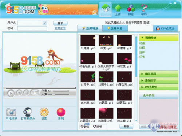Open the headline link about 图组
182x136 pixels.
pos(128,22)
